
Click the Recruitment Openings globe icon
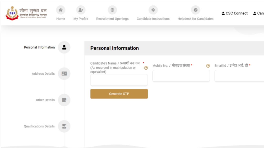[x=112, y=10]
